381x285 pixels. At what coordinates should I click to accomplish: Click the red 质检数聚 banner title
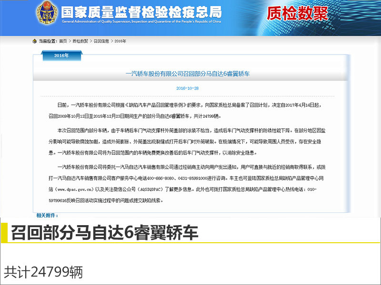(298, 13)
